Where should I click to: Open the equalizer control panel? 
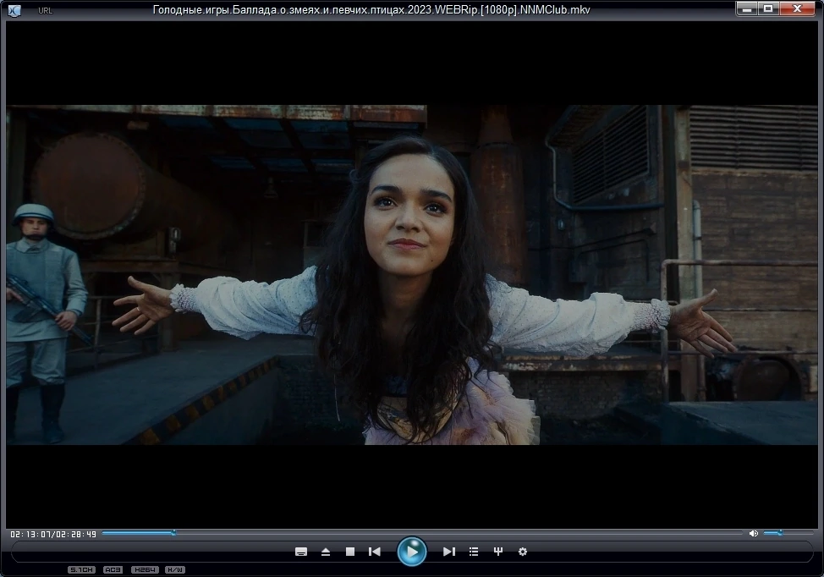[x=498, y=552]
